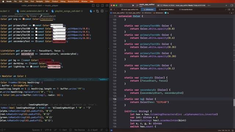Click Spaces indentation status in VS Code
This screenshot has width=235, height=132.
(x=37, y=130)
